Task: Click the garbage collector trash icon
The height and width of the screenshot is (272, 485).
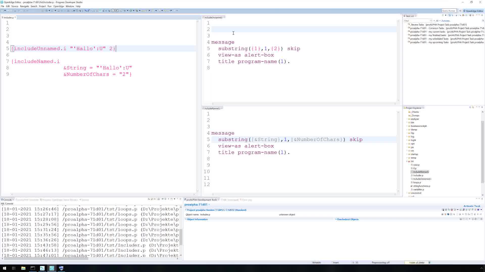Action: pyautogui.click(x=429, y=262)
